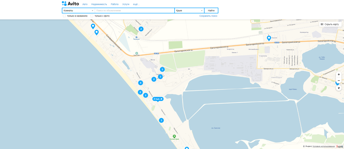Click 'Скрыть карту' button
The image size is (344, 149).
pos(330,24)
